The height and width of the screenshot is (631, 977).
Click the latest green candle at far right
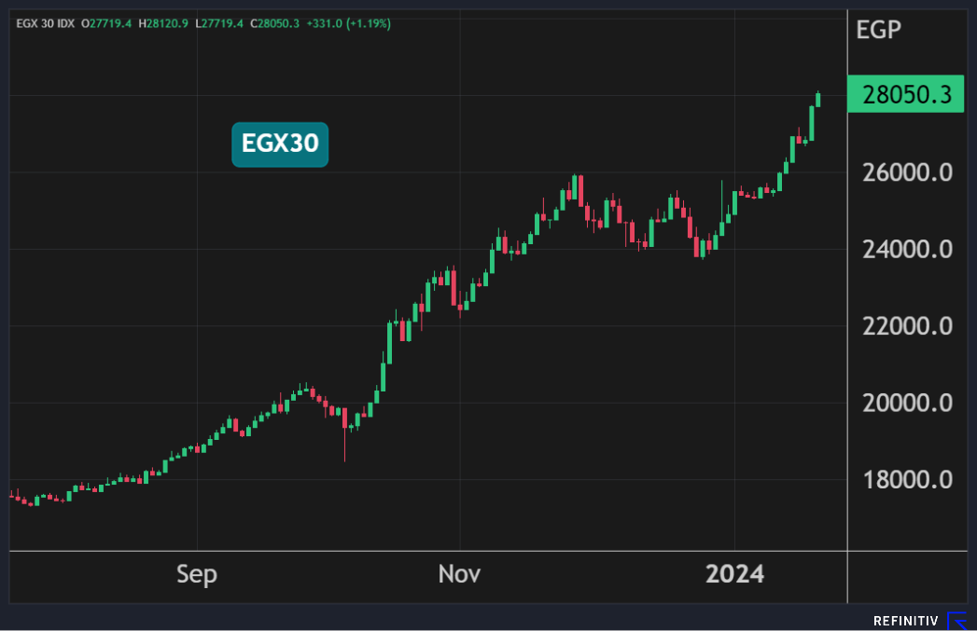pos(818,99)
